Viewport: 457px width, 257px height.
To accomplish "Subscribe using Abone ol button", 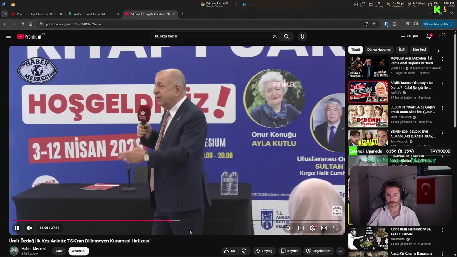I will (x=79, y=251).
